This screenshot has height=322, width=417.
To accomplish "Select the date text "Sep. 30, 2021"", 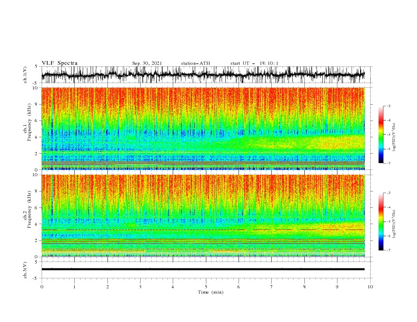I will click(x=147, y=63).
